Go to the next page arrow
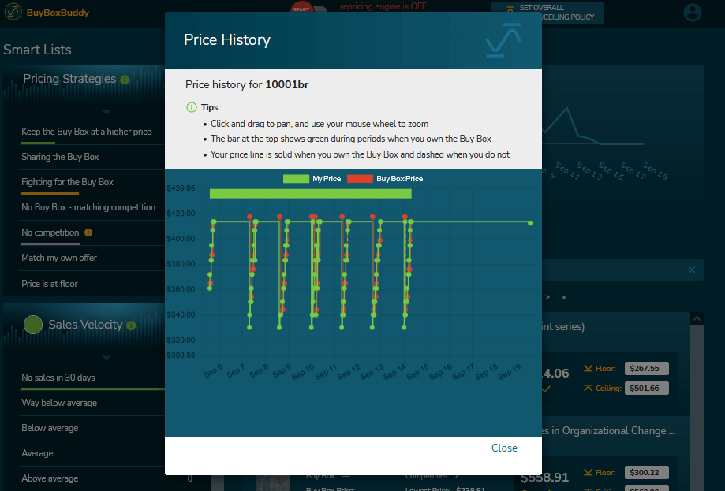The height and width of the screenshot is (491, 725). tap(547, 297)
